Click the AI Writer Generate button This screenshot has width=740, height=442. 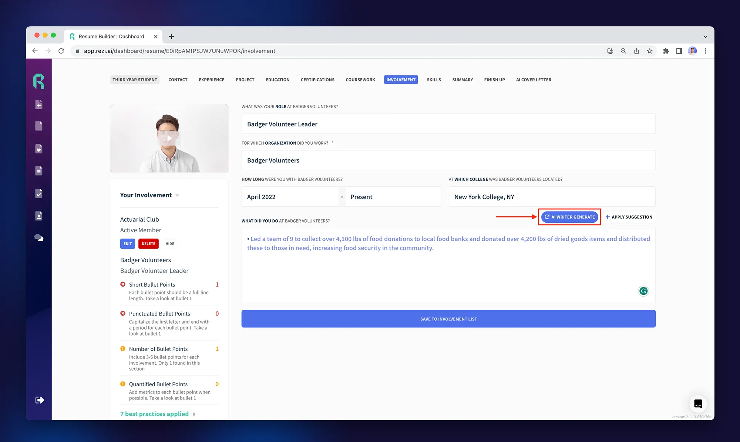570,217
